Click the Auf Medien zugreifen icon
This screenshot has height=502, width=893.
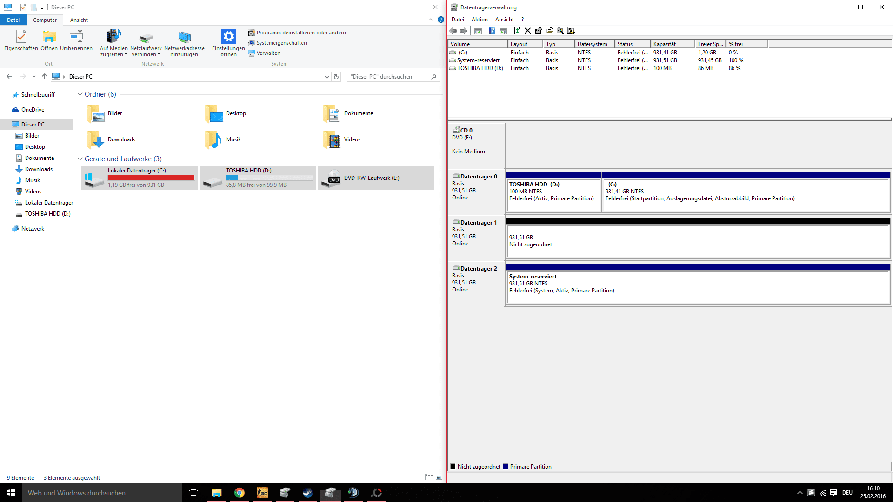pos(113,36)
